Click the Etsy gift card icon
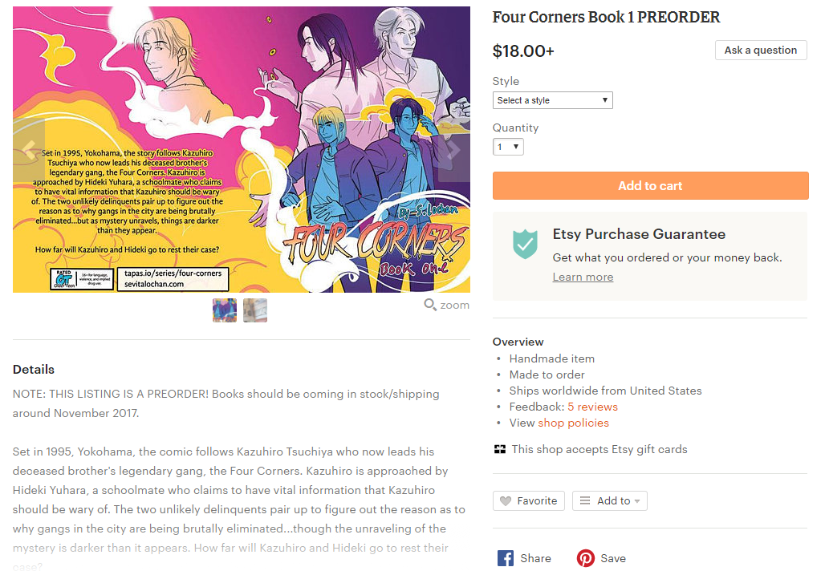 click(x=500, y=449)
